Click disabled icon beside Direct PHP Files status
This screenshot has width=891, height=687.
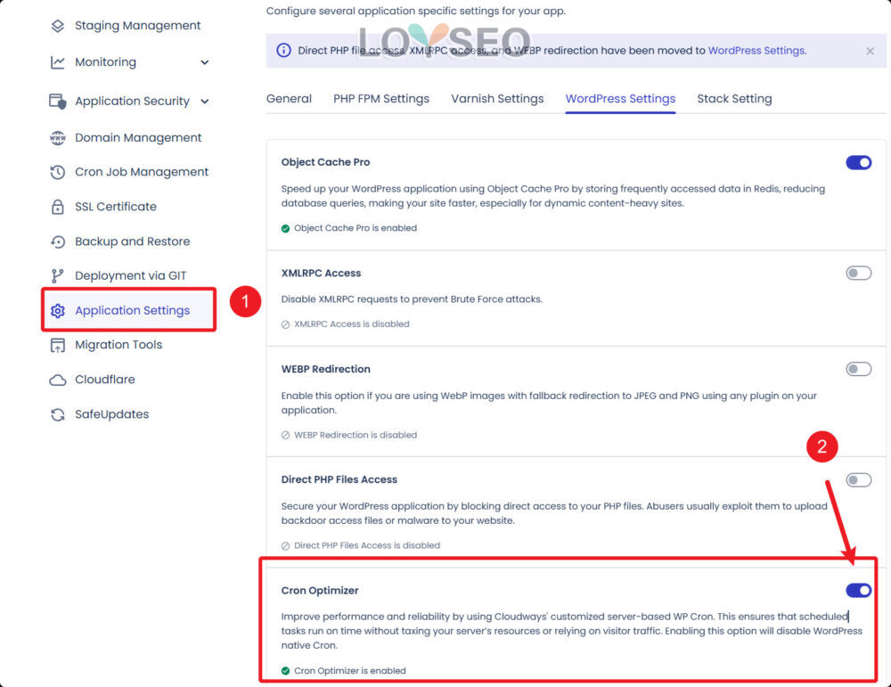pos(285,546)
